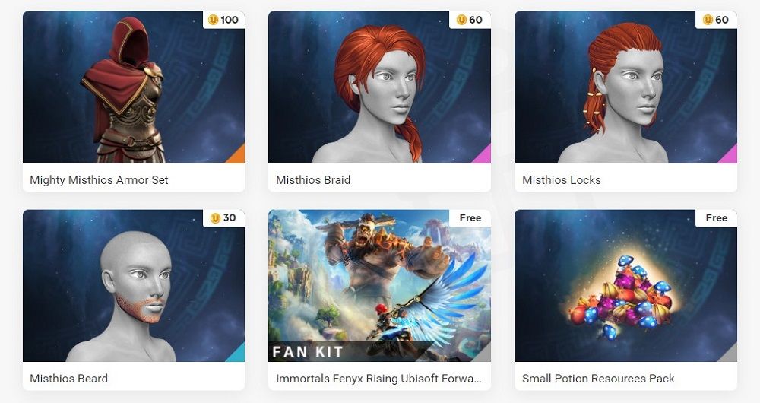Click the coin icon on Misthios Locks card
This screenshot has height=403, width=760.
tap(708, 20)
